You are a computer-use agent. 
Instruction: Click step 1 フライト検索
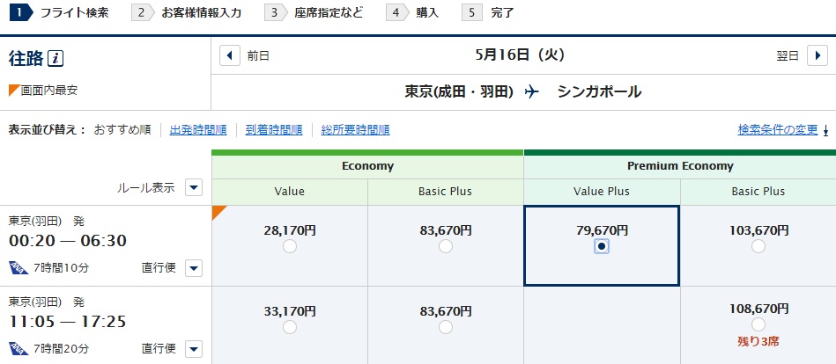pyautogui.click(x=60, y=13)
